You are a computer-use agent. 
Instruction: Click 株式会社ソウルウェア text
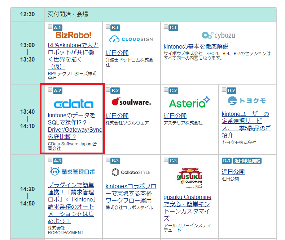tap(127, 123)
